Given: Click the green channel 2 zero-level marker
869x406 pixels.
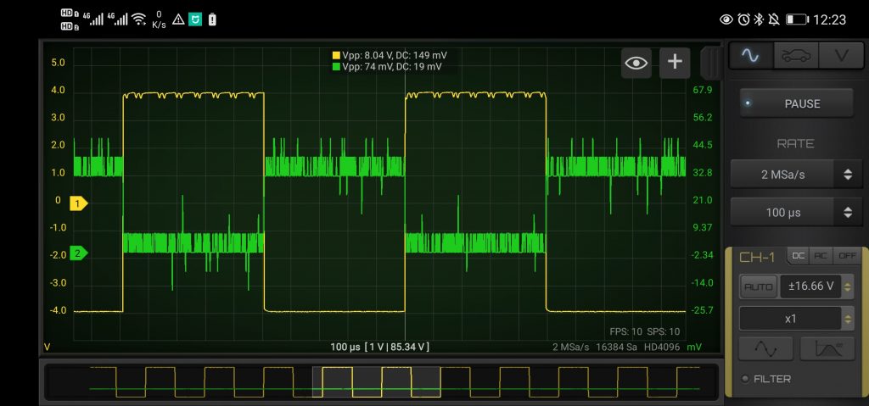Looking at the screenshot, I should pyautogui.click(x=78, y=253).
